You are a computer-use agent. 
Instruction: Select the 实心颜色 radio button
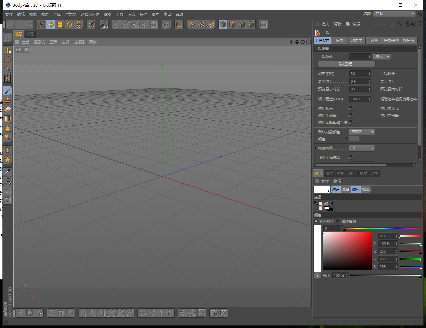pyautogui.click(x=316, y=221)
